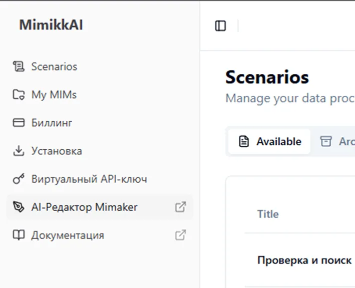
Task: Click the Установка download icon
Action: 19,151
